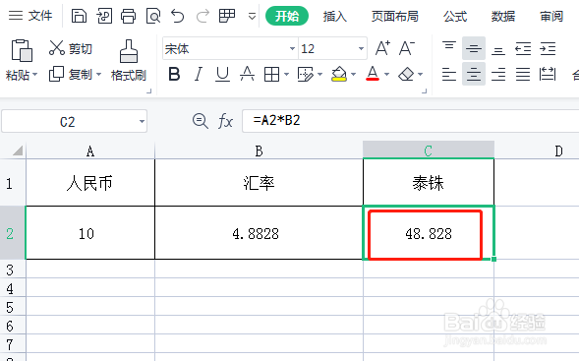The image size is (579, 361).
Task: Toggle middle vertical alignment
Action: click(474, 48)
